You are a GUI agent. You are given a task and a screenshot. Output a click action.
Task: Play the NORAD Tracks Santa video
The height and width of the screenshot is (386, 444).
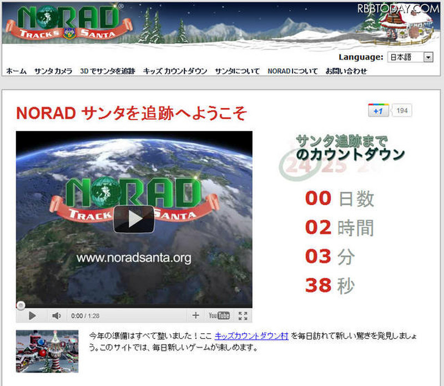[x=134, y=219]
